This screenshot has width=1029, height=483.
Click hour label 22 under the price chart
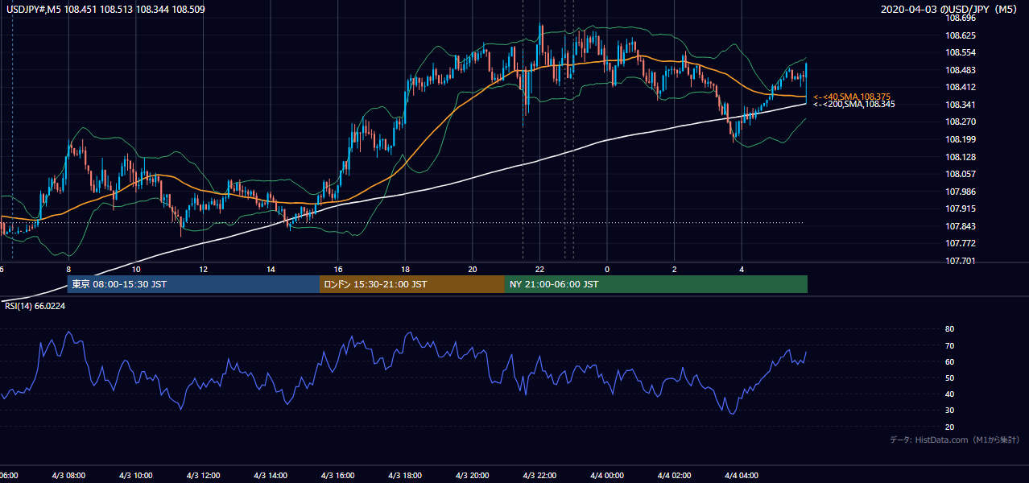pos(539,269)
